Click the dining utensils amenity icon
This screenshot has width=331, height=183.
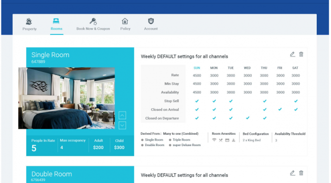[x=221, y=140]
